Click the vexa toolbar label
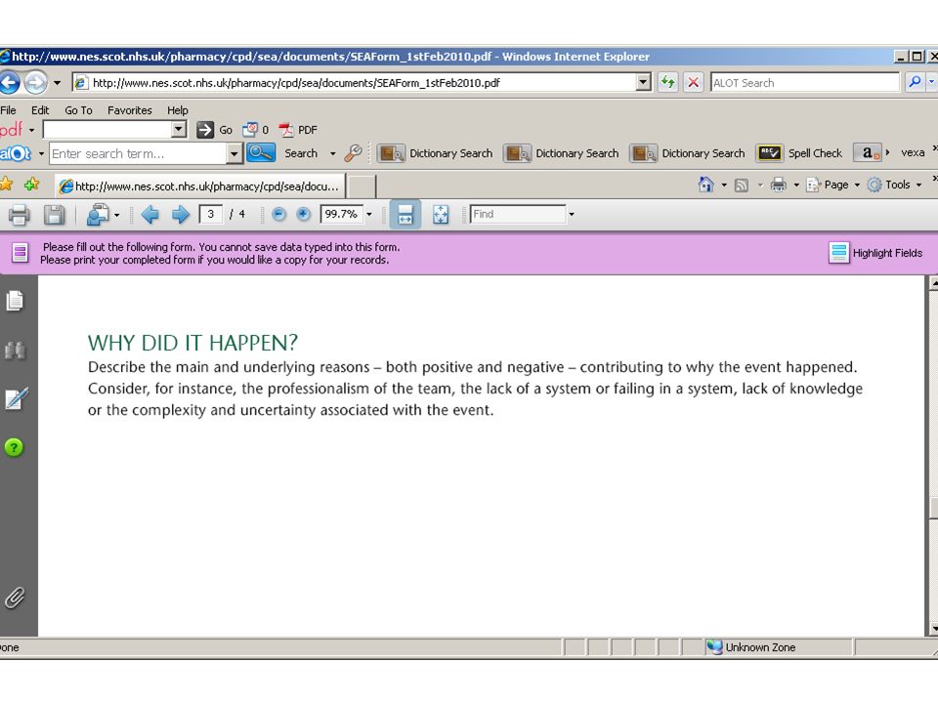The image size is (938, 703). 913,152
